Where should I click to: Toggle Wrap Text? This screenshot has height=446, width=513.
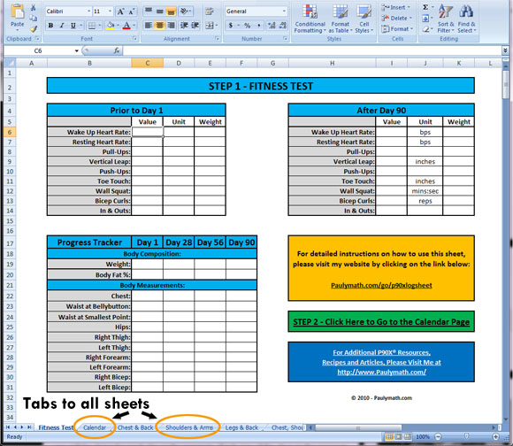click(x=209, y=12)
